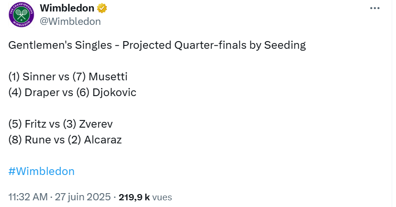This screenshot has width=396, height=207.
Task: Follow the #Wimbledon hashtag
Action: (41, 171)
